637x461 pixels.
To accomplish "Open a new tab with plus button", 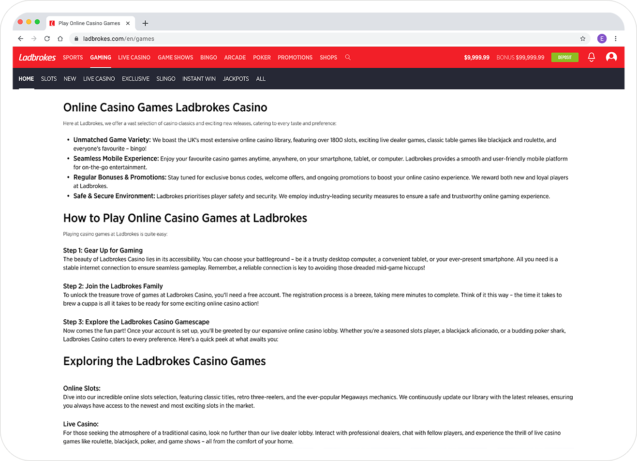I will [145, 23].
